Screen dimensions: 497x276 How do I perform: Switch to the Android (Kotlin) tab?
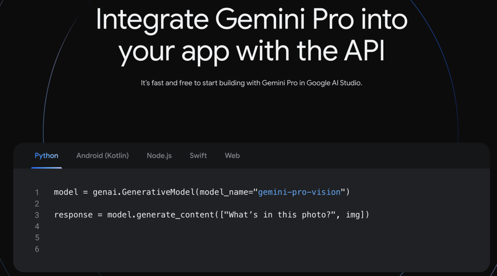coord(103,156)
